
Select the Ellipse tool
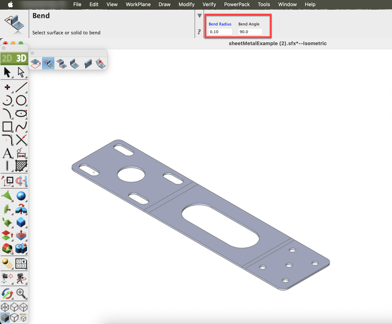click(x=21, y=114)
